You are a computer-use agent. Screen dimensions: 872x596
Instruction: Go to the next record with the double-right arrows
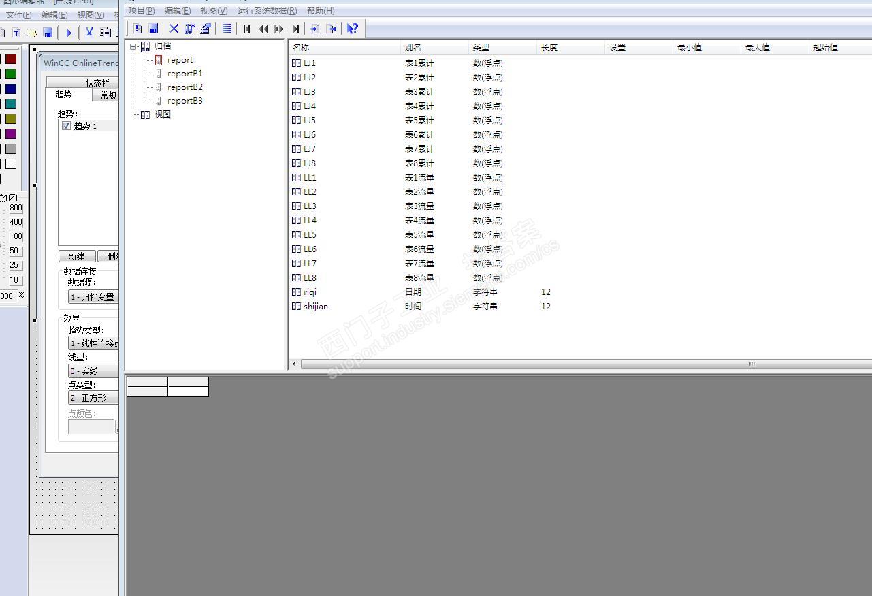pos(279,29)
